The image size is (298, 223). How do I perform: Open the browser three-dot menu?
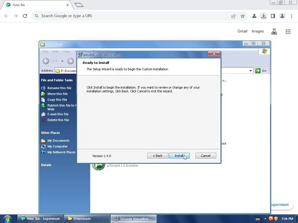[x=292, y=16]
